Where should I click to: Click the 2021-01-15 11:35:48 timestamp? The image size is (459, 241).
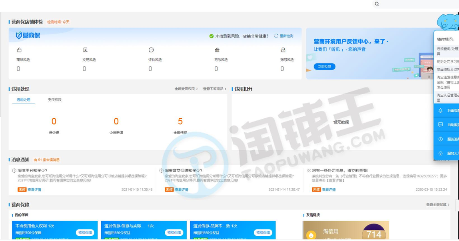[x=137, y=189]
